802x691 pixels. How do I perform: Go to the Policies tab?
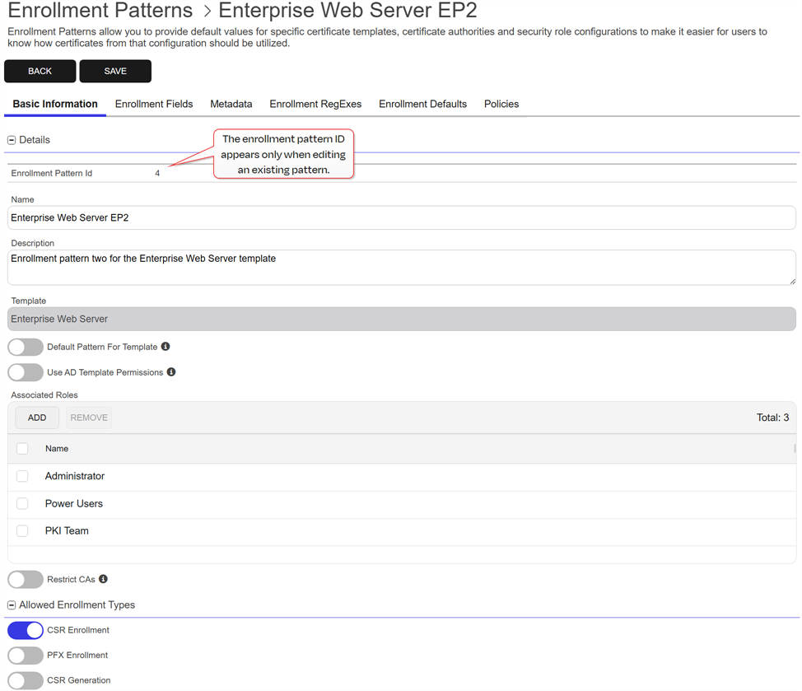[x=501, y=104]
